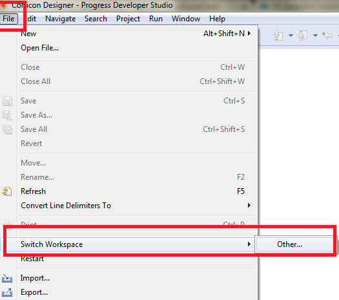Viewport: 339px width, 300px height.
Task: Open the Window menu
Action: (186, 19)
